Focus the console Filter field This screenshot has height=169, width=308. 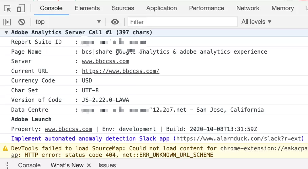[182, 22]
